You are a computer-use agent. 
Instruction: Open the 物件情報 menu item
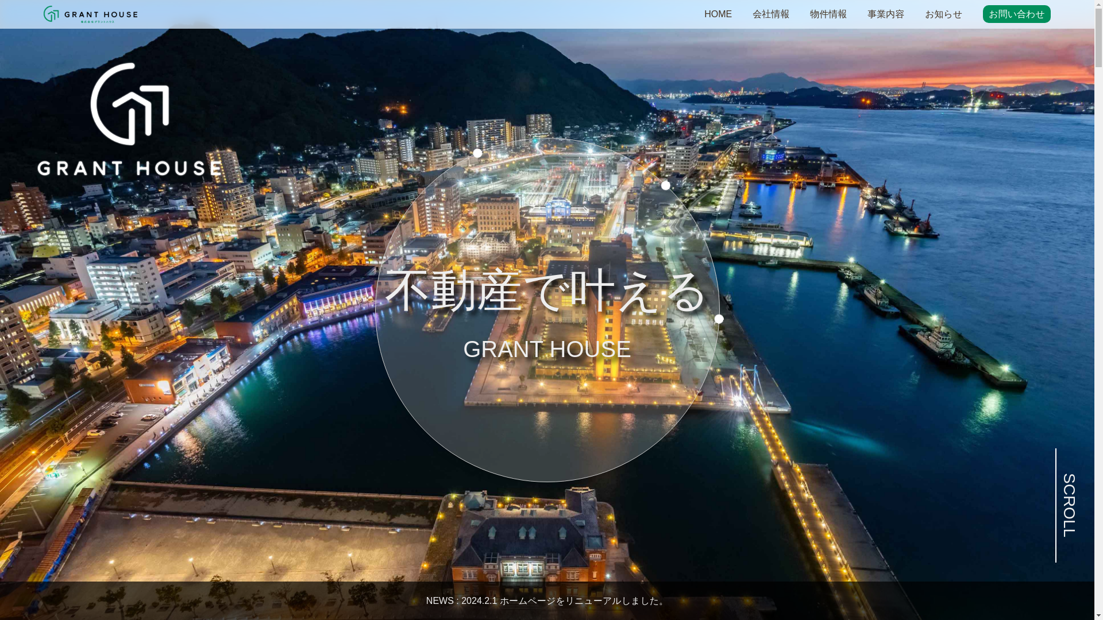pos(828,14)
